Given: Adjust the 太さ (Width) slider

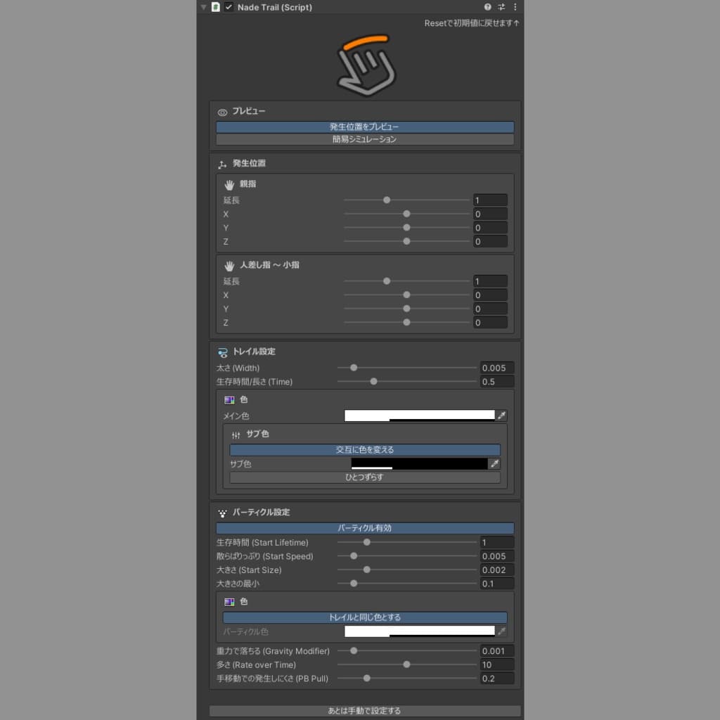Looking at the screenshot, I should tap(407, 368).
